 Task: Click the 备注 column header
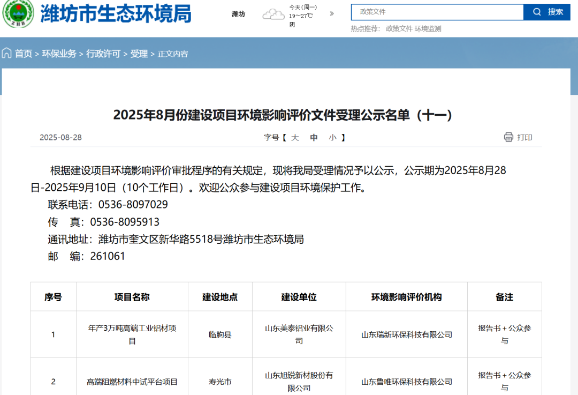[x=505, y=297]
